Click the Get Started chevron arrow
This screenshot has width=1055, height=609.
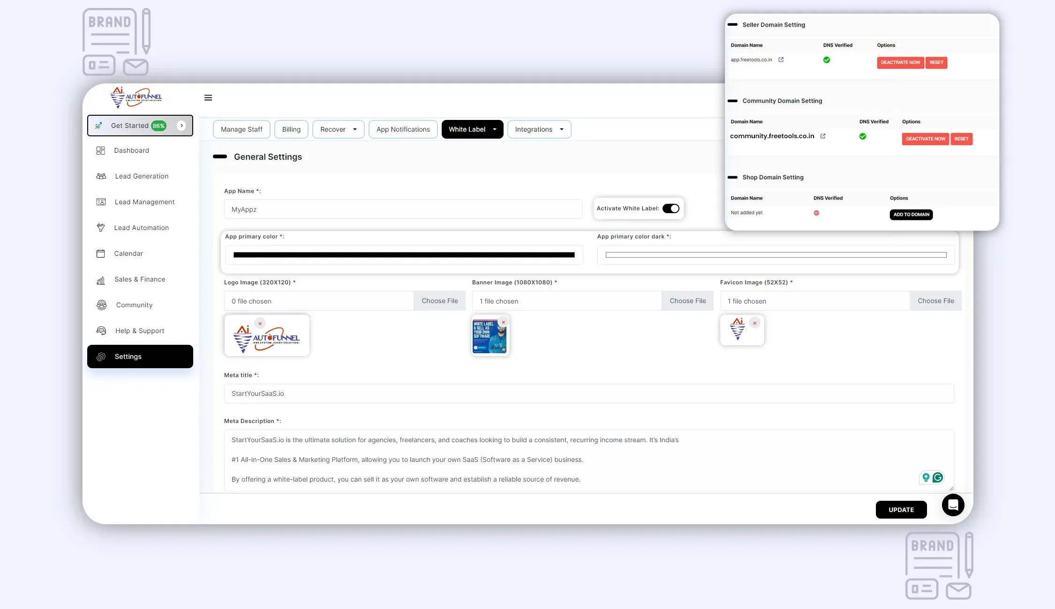click(x=181, y=126)
